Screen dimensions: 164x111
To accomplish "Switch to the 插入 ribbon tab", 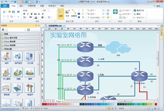I will tap(21, 6).
